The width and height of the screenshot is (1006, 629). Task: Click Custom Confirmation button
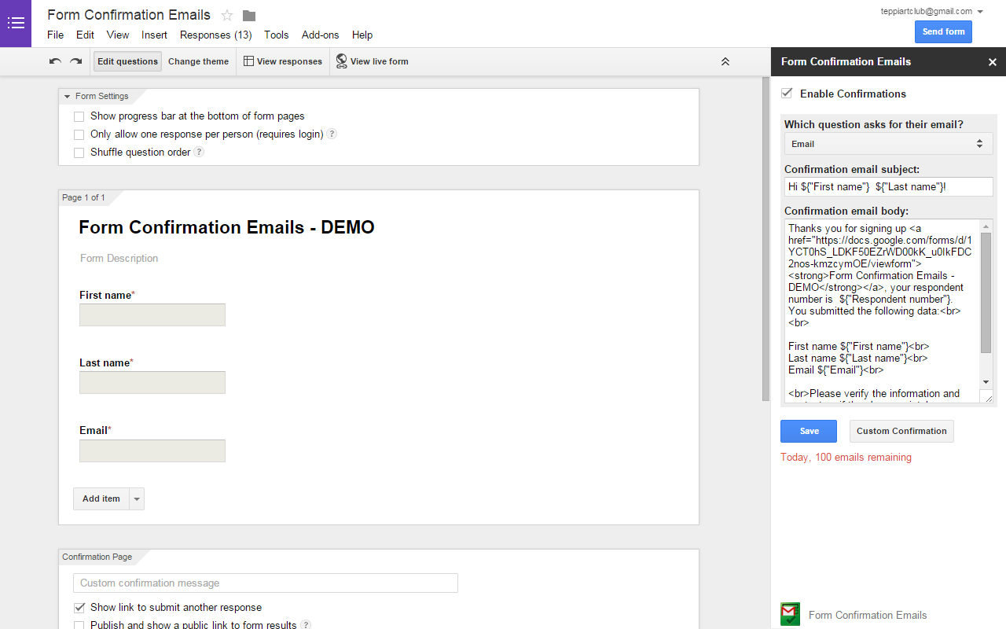[x=901, y=431]
